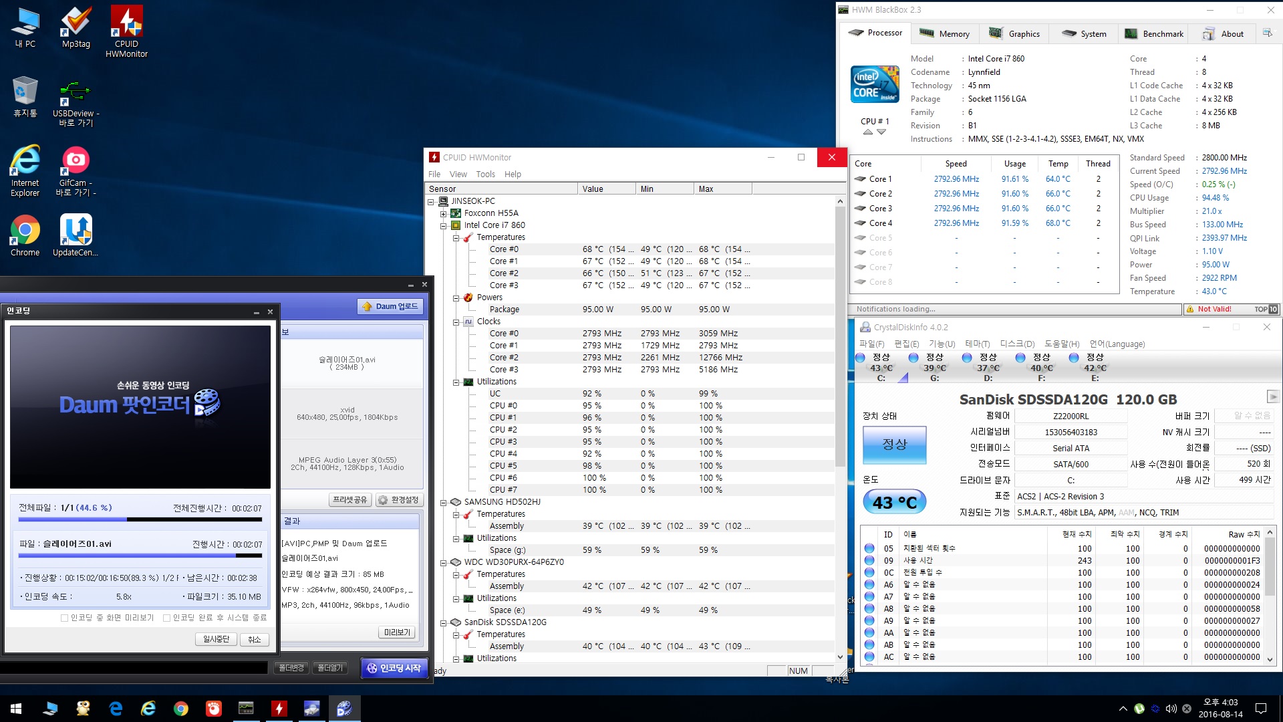Collapse SAMSUNG HD502HJ node
The width and height of the screenshot is (1283, 722).
pyautogui.click(x=443, y=502)
